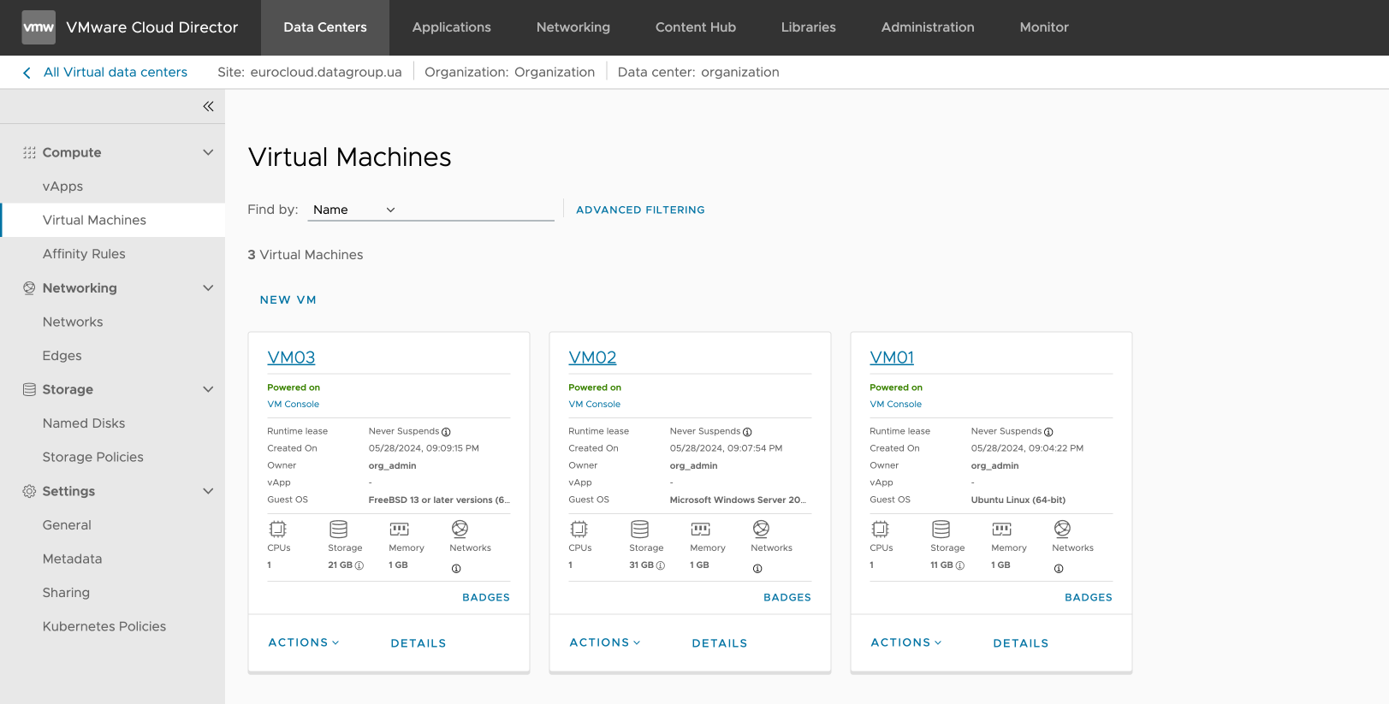Click the Storage disk icon in sidebar
This screenshot has width=1389, height=704.
click(29, 389)
